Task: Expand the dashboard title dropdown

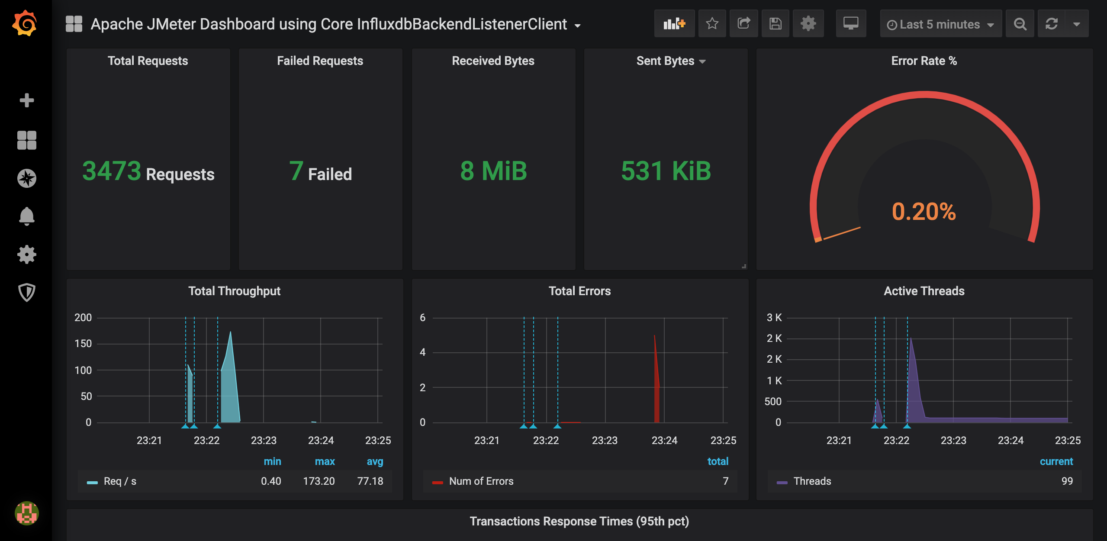Action: (578, 26)
